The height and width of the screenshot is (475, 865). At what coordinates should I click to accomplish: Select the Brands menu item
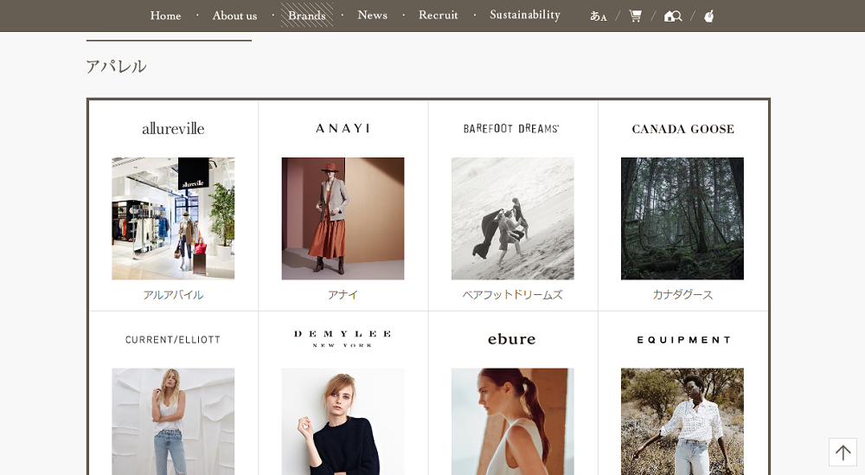[x=307, y=16]
